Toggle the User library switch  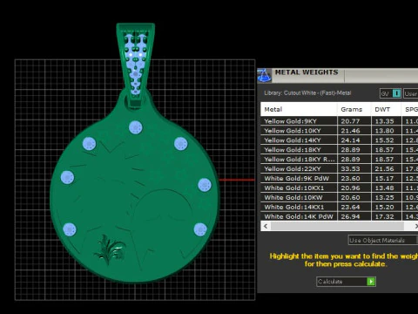click(411, 93)
